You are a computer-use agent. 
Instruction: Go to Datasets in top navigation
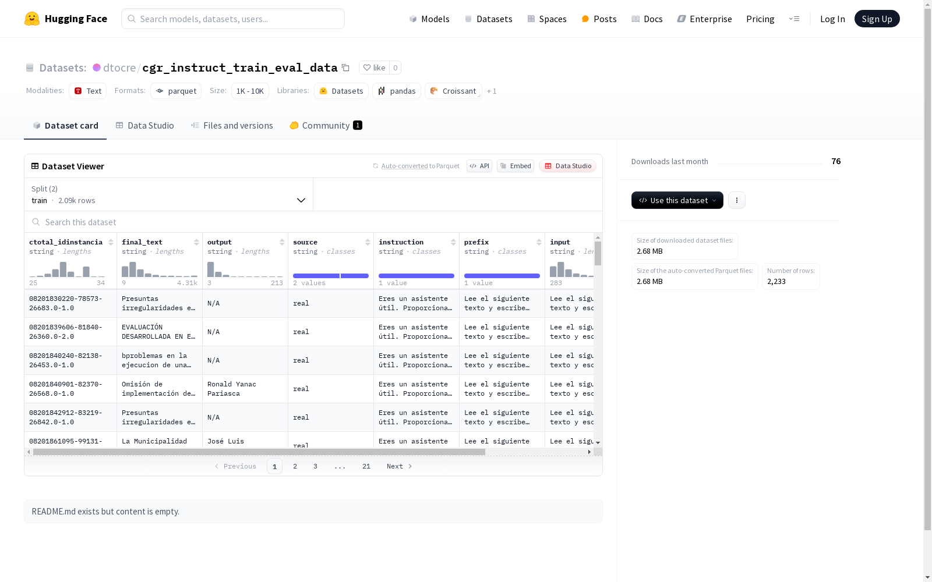pyautogui.click(x=488, y=19)
